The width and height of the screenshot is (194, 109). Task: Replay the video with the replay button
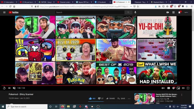4,88
